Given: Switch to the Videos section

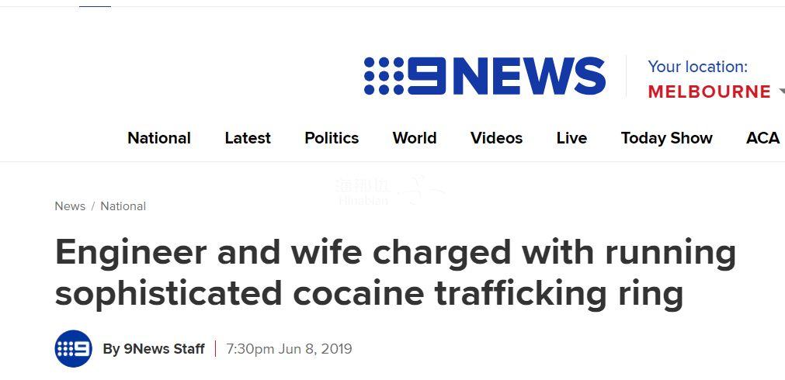Looking at the screenshot, I should tap(496, 138).
